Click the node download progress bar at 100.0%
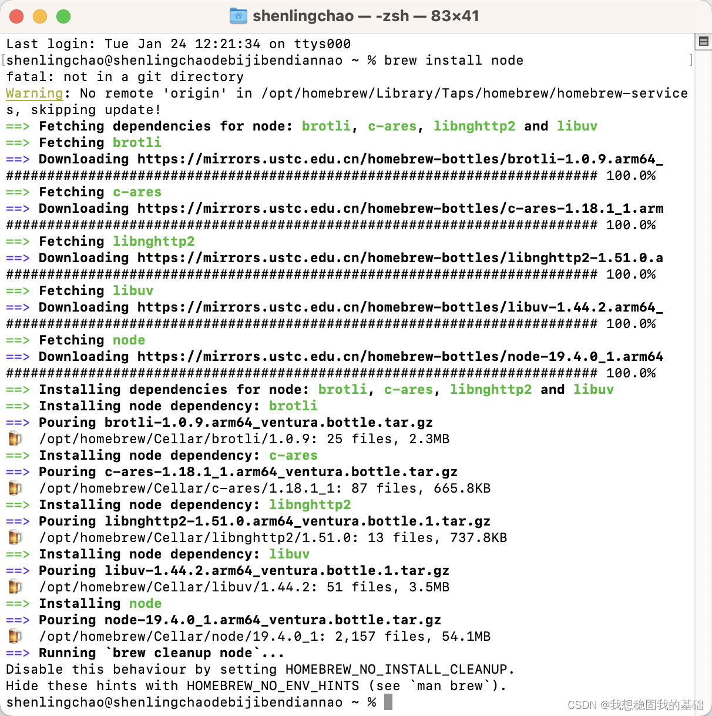 [x=294, y=373]
